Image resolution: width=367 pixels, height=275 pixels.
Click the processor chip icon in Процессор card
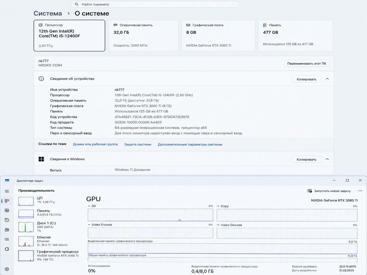click(41, 25)
